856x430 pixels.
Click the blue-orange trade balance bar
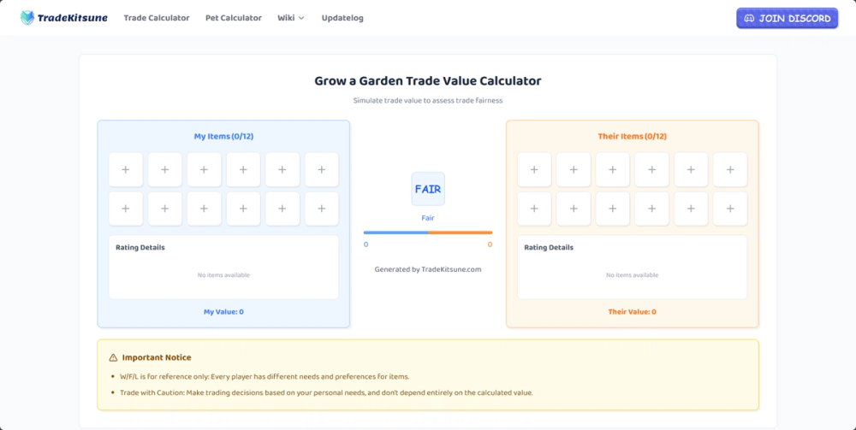point(428,233)
